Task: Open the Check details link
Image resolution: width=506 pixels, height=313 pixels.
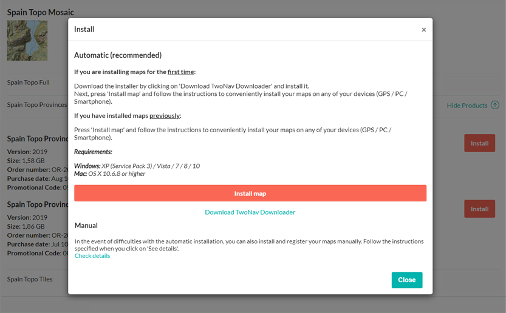Action: pos(92,256)
